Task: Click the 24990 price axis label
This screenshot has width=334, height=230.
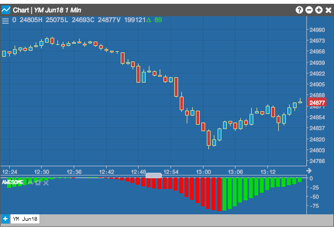Action: click(x=317, y=30)
